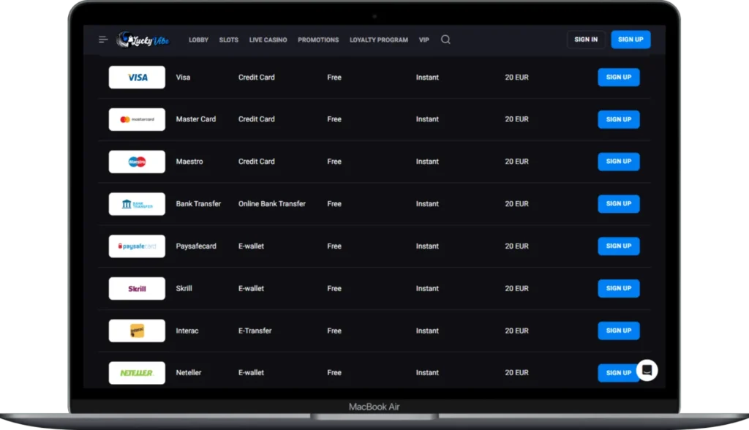Image resolution: width=749 pixels, height=430 pixels.
Task: Click 'Credit Card' in the Maestro row
Action: [x=257, y=162]
